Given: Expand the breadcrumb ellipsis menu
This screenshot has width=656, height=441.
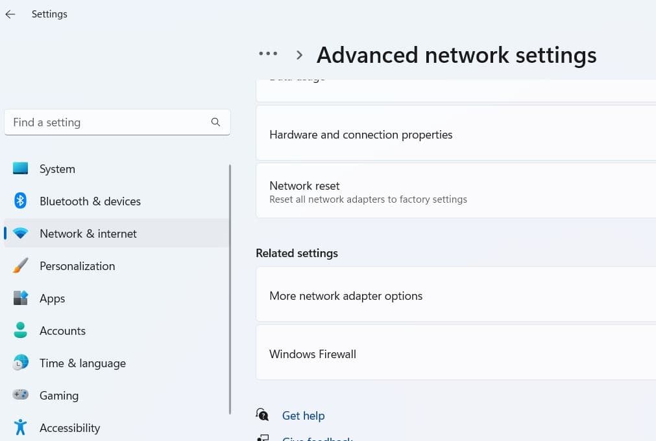Looking at the screenshot, I should click(x=268, y=54).
